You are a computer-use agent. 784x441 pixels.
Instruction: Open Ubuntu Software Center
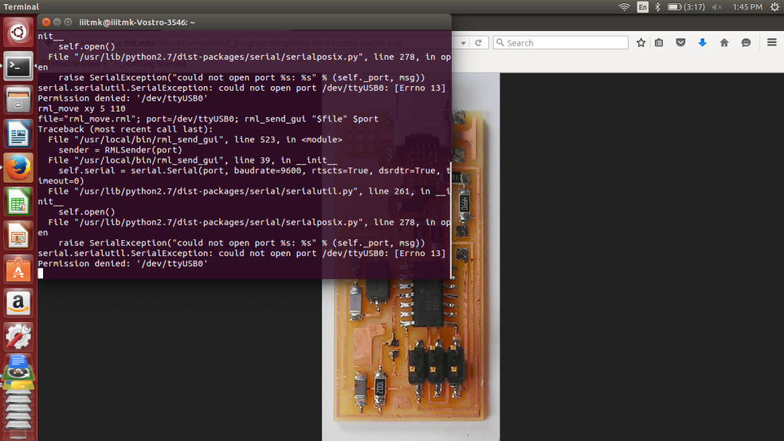[18, 270]
